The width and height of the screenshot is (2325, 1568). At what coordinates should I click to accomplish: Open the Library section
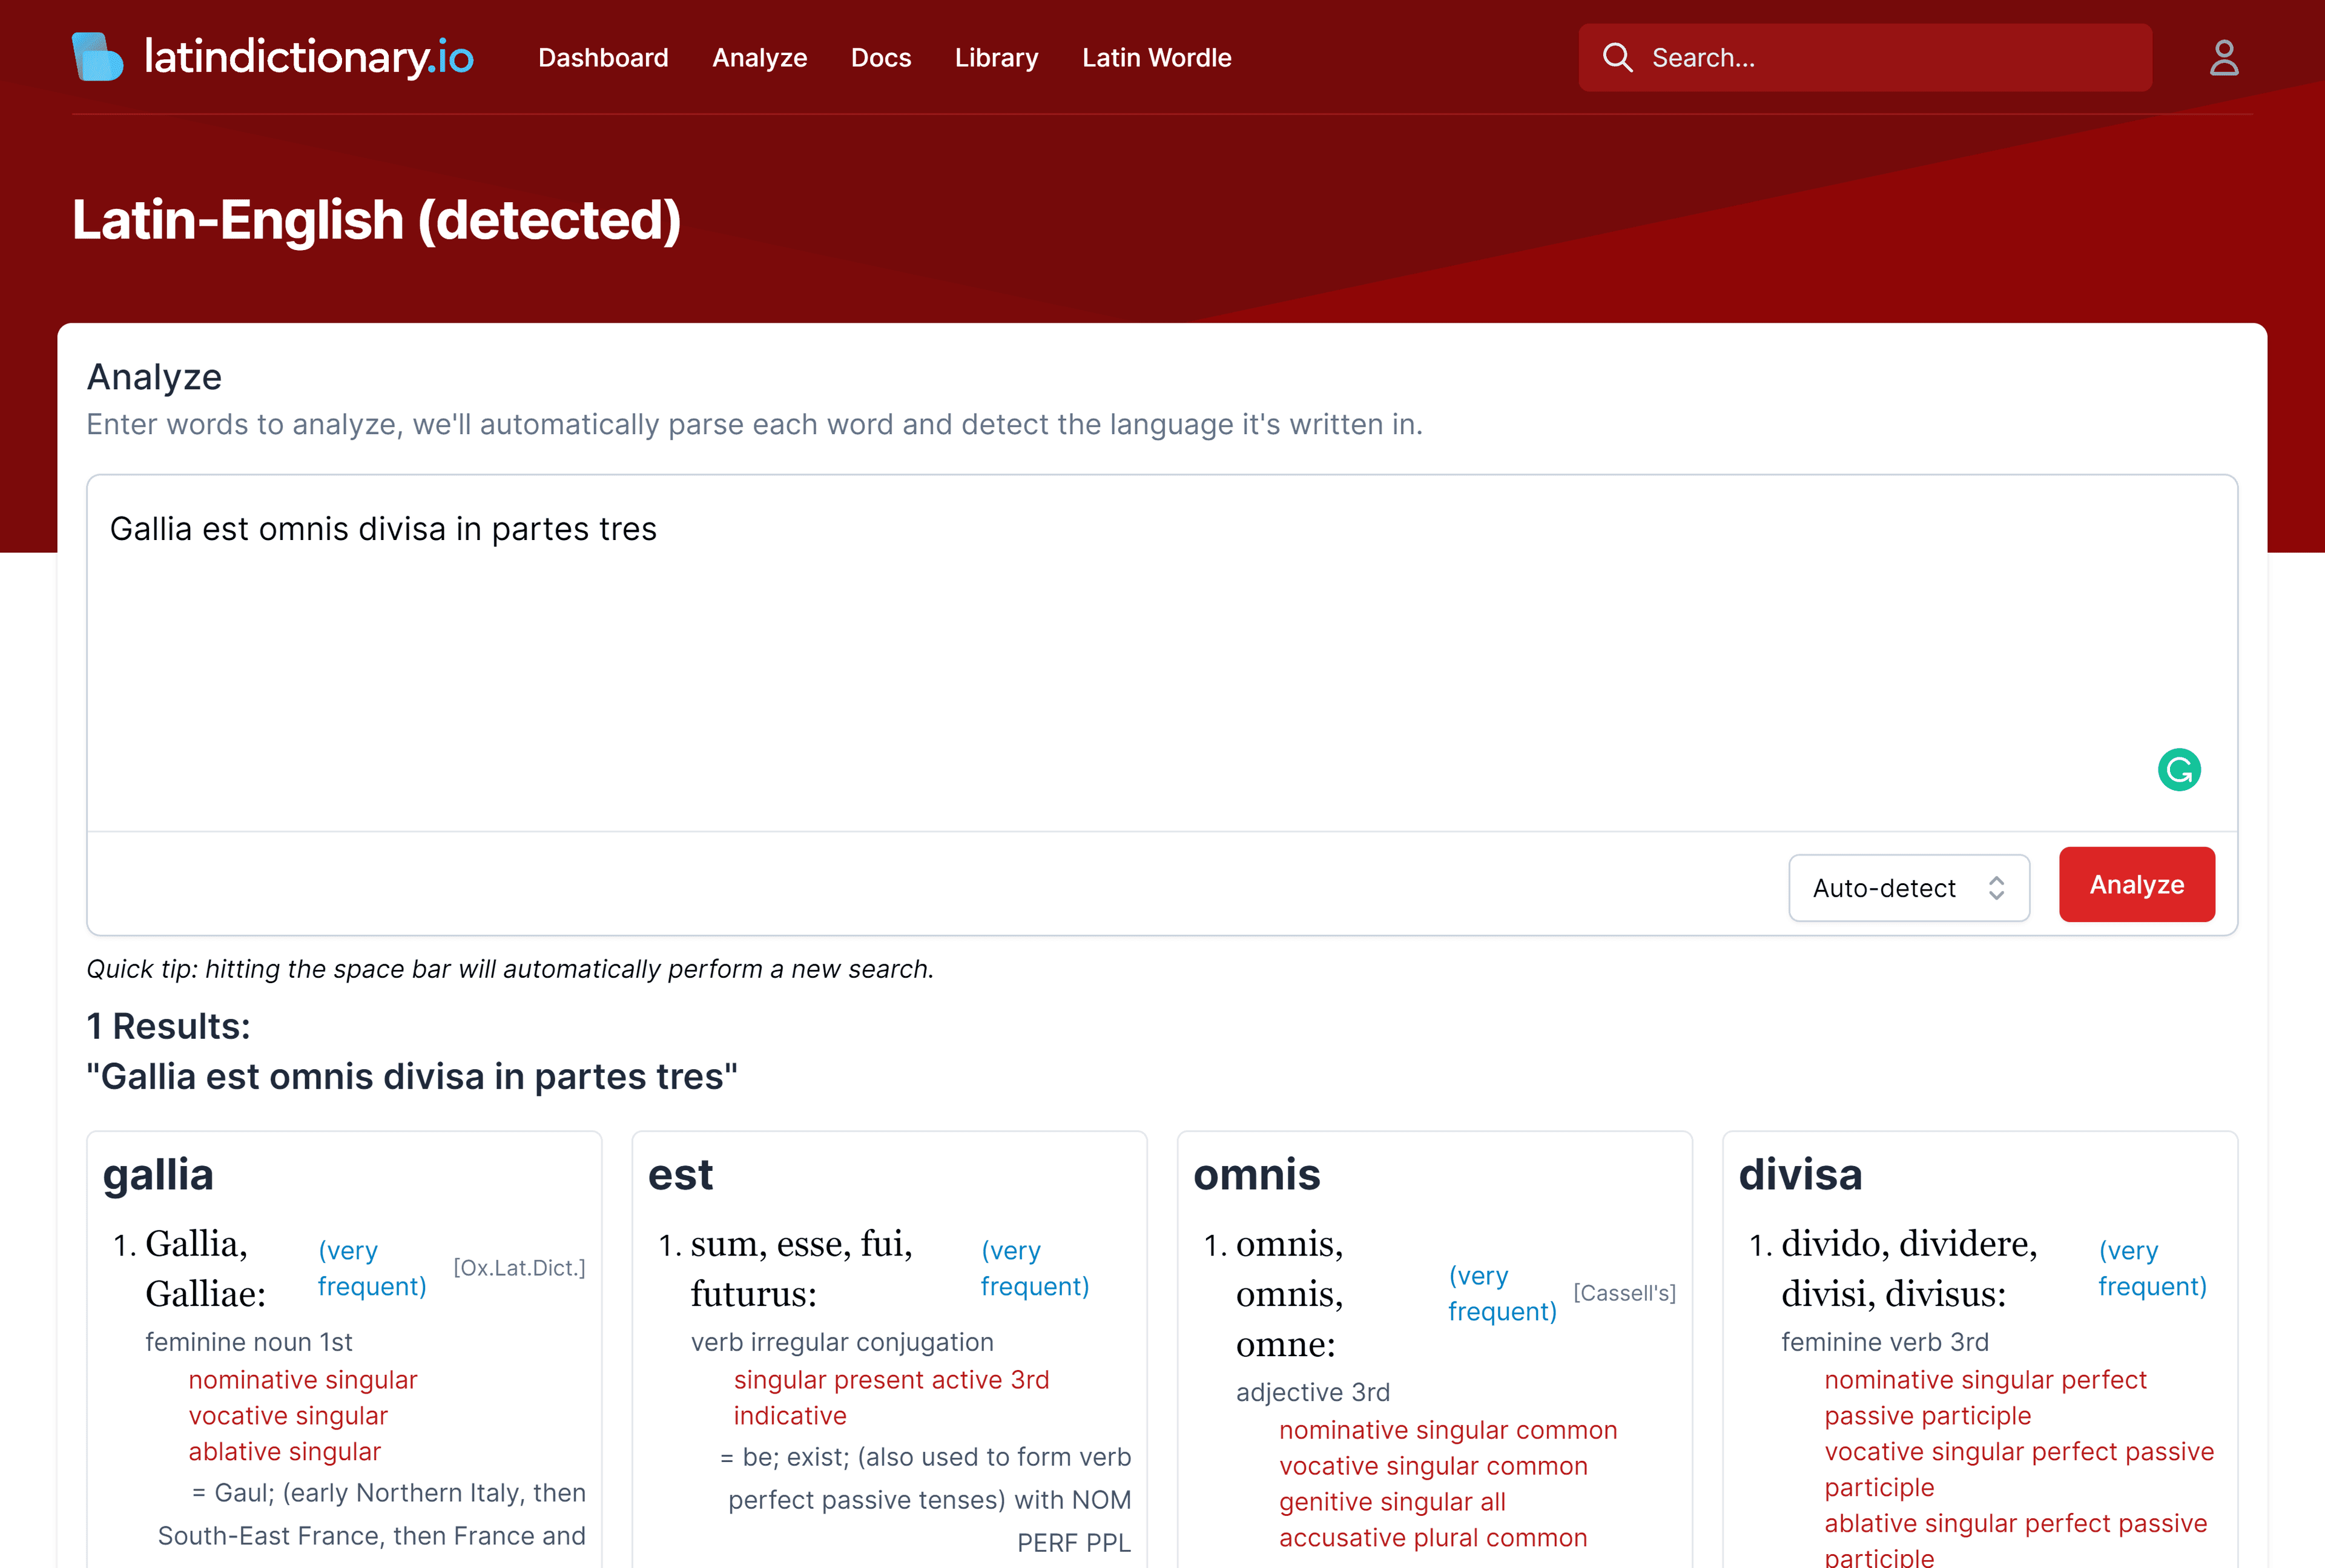996,58
